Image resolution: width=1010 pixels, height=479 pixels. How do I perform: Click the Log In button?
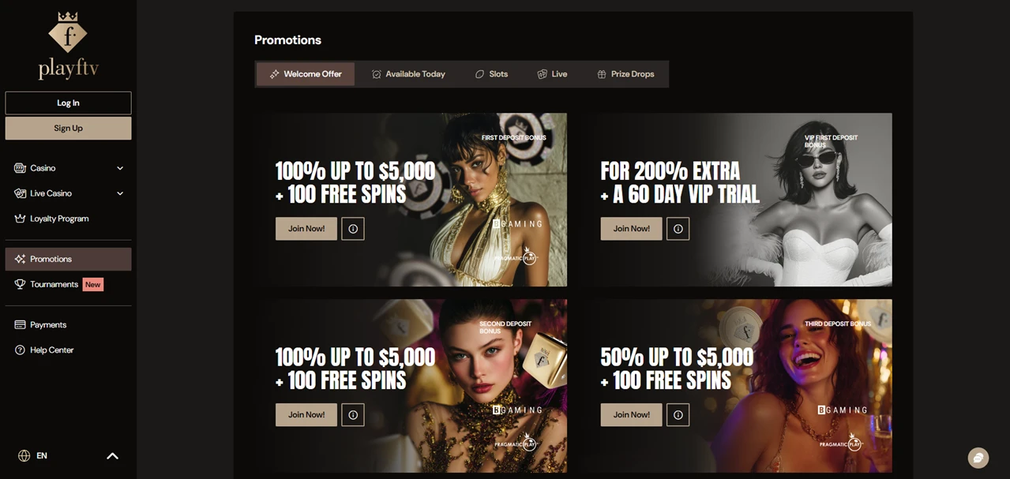[68, 103]
